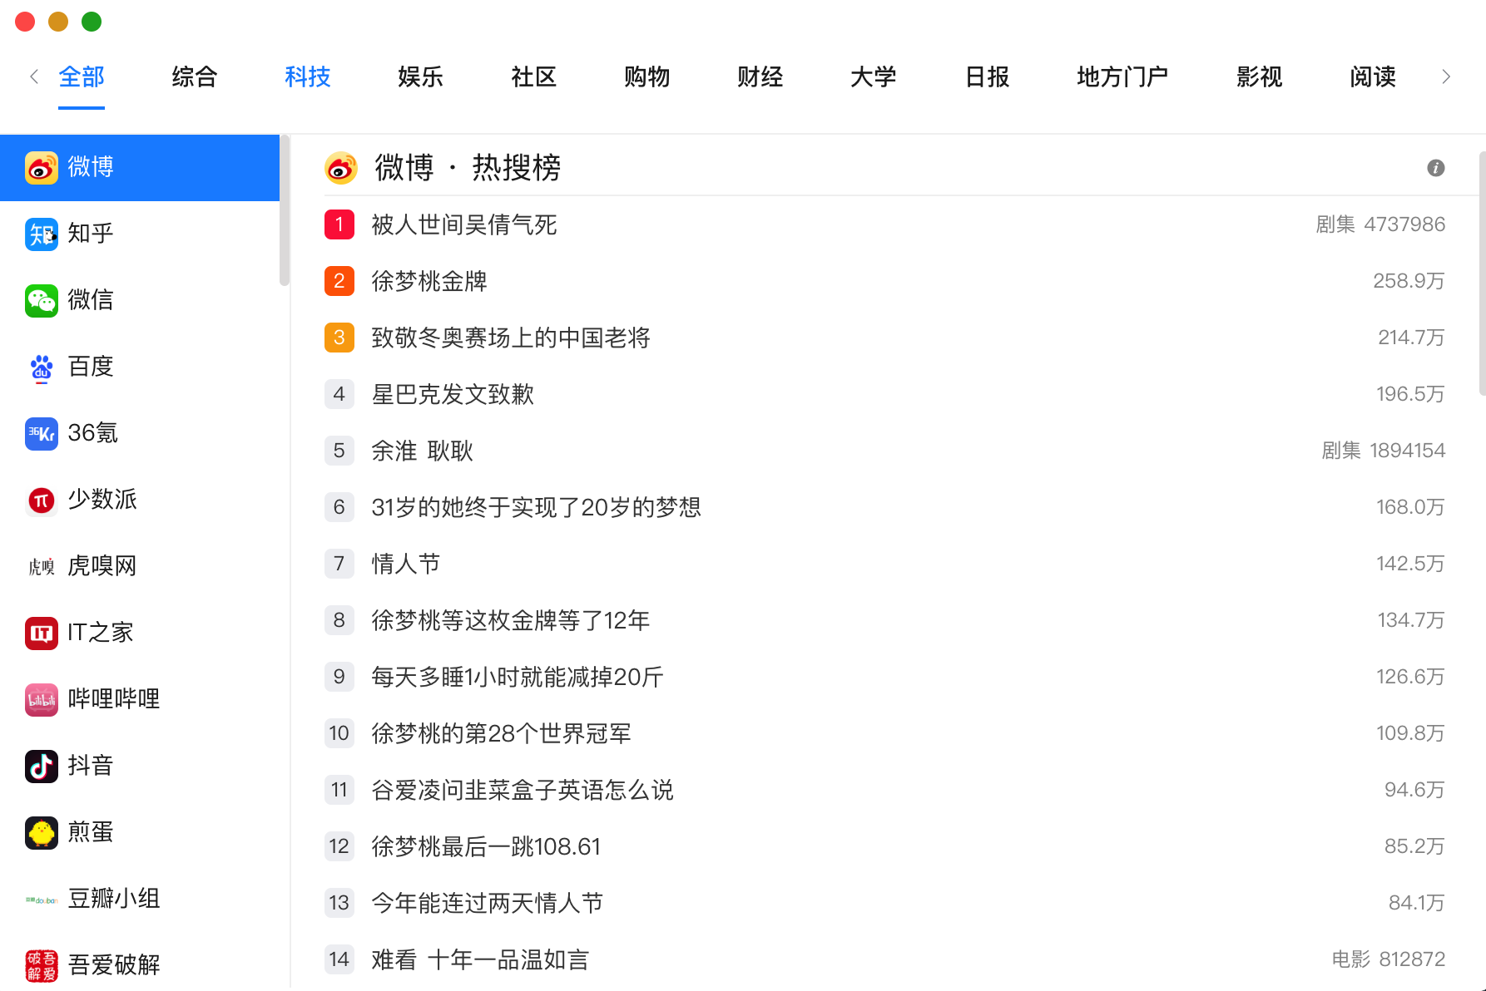The image size is (1486, 991).
Task: Click the rank 1 red badge
Action: [339, 224]
